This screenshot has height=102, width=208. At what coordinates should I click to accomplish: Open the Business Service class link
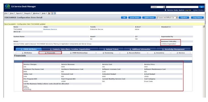pyautogui.click(x=50, y=29)
